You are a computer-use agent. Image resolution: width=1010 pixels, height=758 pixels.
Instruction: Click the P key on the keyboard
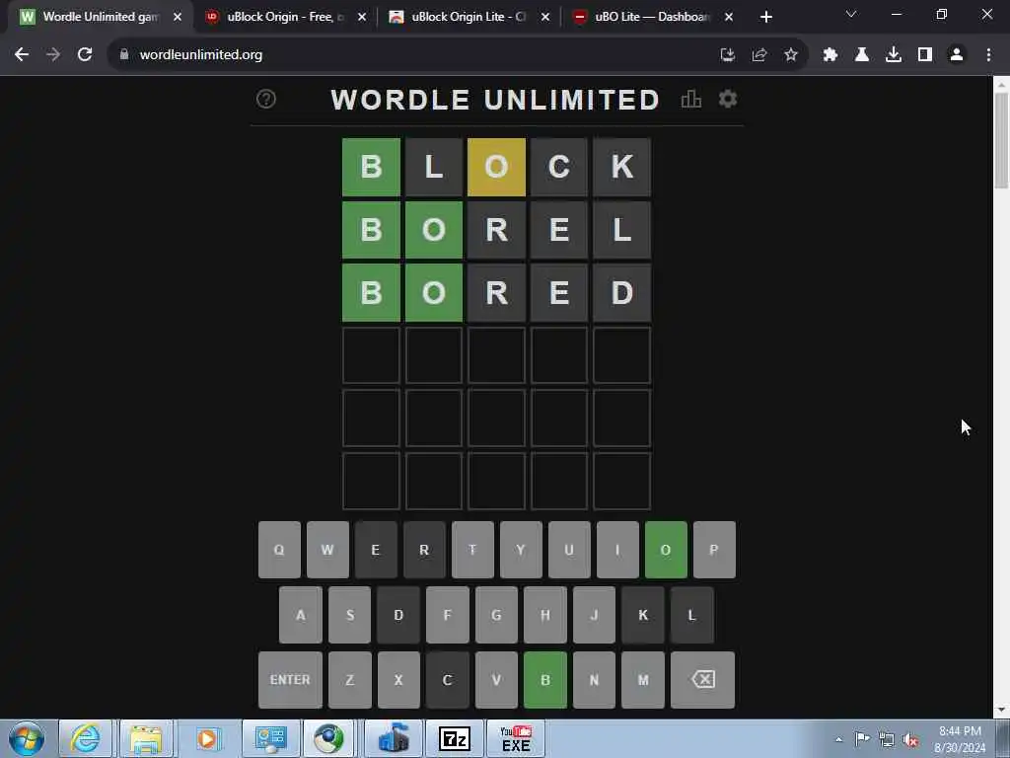pos(714,550)
